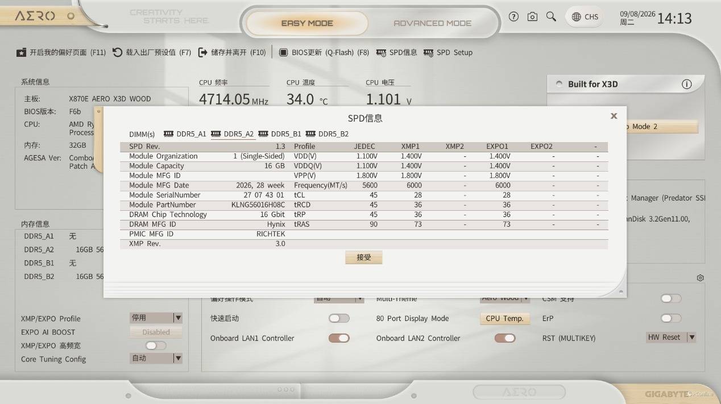Screen dimensions: 721x404
Task: Click the CPU Temp. button
Action: click(x=505, y=318)
